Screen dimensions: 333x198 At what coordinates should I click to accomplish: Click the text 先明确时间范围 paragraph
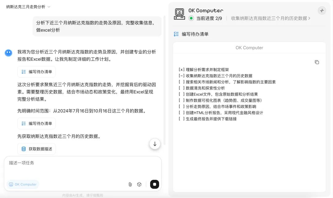pos(82,111)
